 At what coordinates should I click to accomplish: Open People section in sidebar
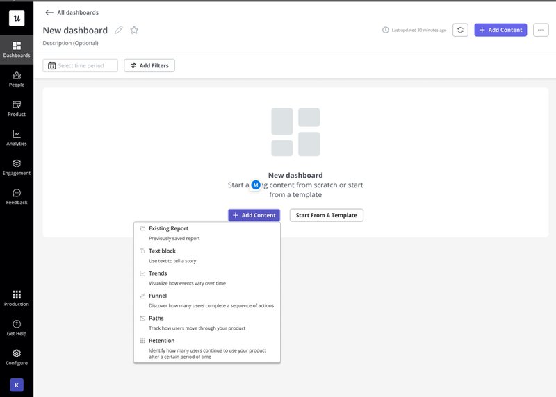17,78
